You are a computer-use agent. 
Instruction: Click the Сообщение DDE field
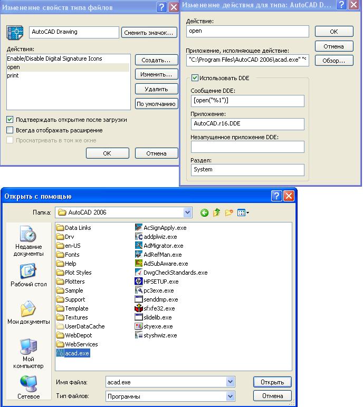[x=247, y=101]
